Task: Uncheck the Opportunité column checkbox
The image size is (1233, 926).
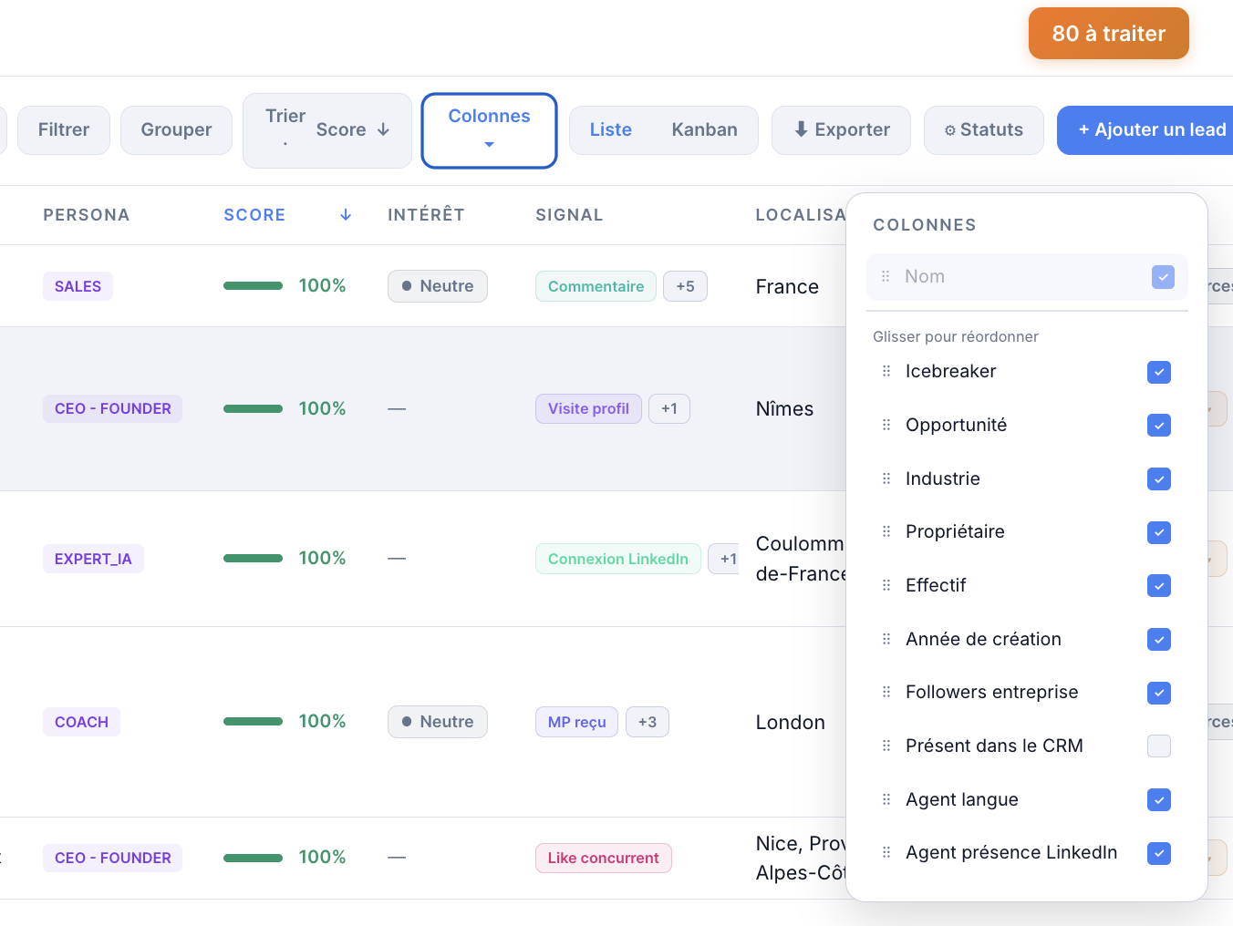Action: click(x=1159, y=426)
